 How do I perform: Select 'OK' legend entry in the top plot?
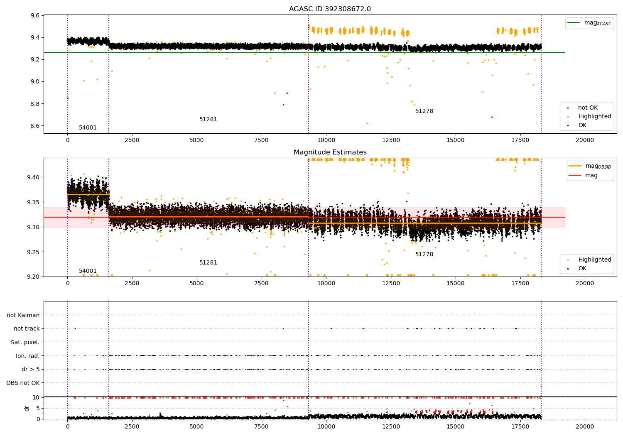click(582, 125)
